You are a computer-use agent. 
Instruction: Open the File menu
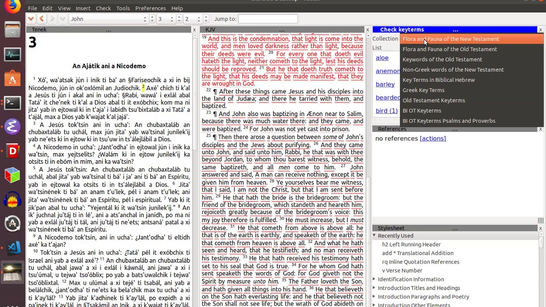(x=32, y=8)
